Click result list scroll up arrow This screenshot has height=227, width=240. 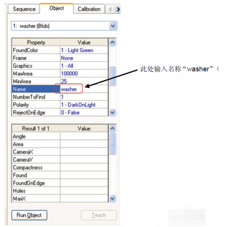112,128
